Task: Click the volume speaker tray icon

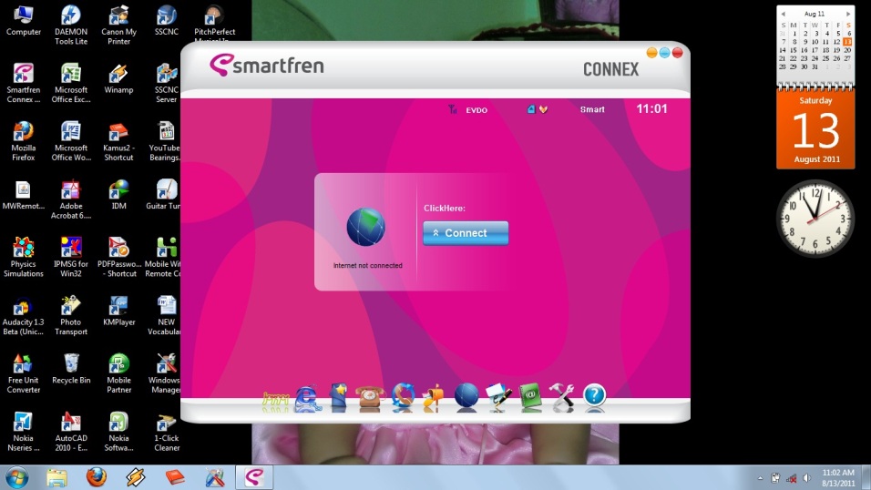Action: (x=806, y=478)
